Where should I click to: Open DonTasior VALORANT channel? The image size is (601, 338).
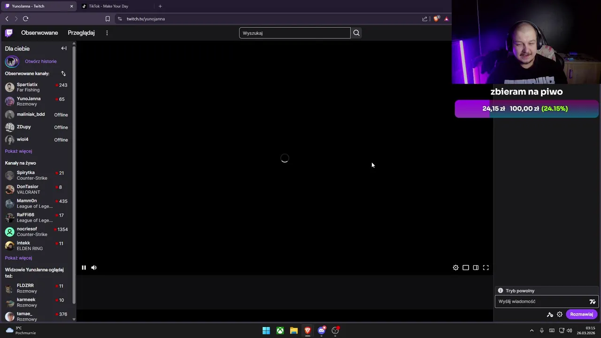click(37, 189)
